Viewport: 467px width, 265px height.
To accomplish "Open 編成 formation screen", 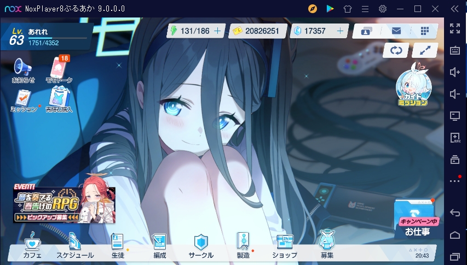I will click(x=160, y=245).
